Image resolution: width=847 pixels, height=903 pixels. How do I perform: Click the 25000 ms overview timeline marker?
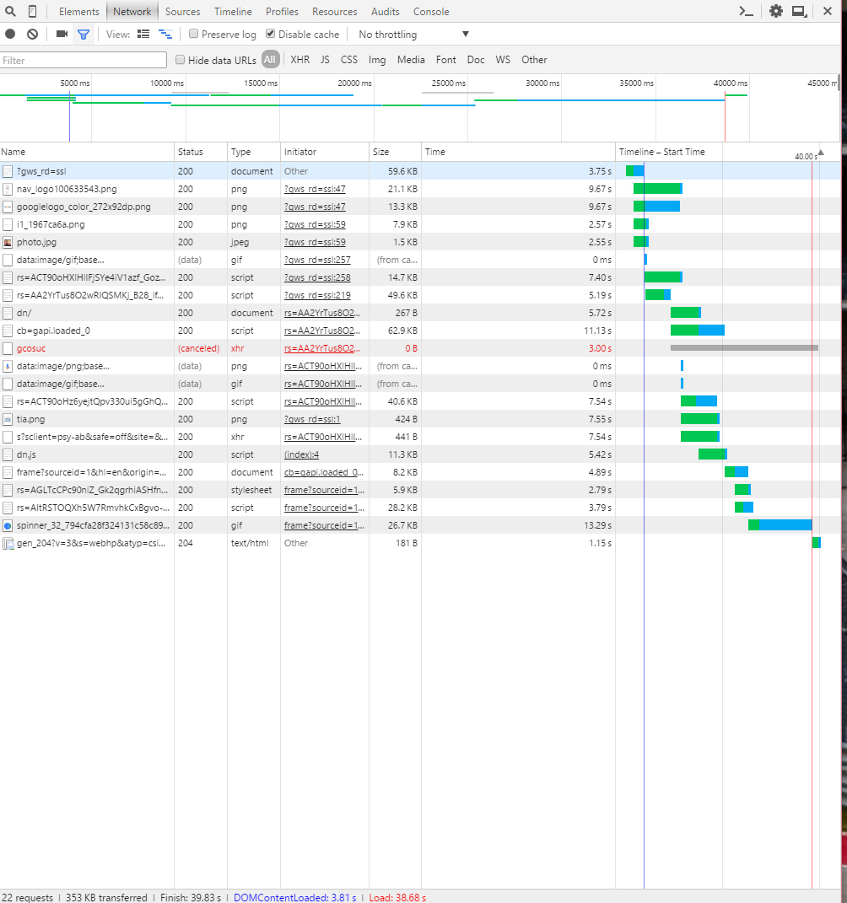pos(448,83)
